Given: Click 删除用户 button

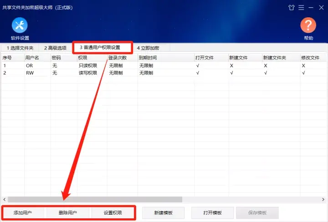Looking at the screenshot, I should point(68,212).
